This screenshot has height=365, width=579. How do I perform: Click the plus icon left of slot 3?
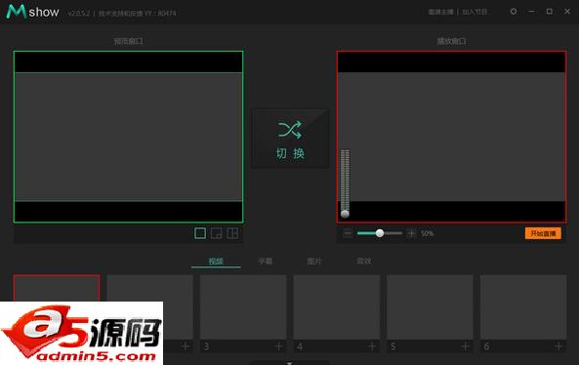[x=185, y=346]
